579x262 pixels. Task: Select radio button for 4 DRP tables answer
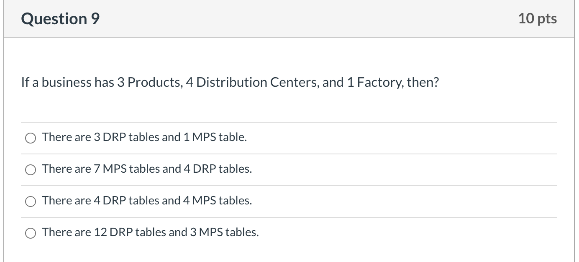coord(30,201)
